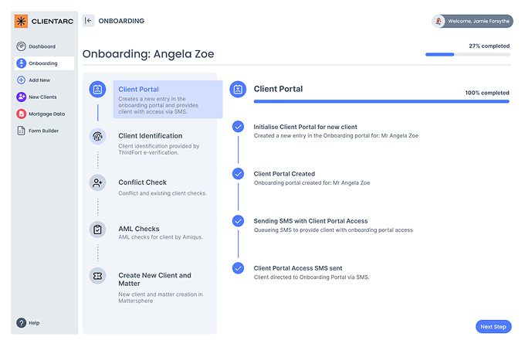Viewport: 525px width, 347px height.
Task: Select Create New Client and Matter step
Action: tap(161, 287)
